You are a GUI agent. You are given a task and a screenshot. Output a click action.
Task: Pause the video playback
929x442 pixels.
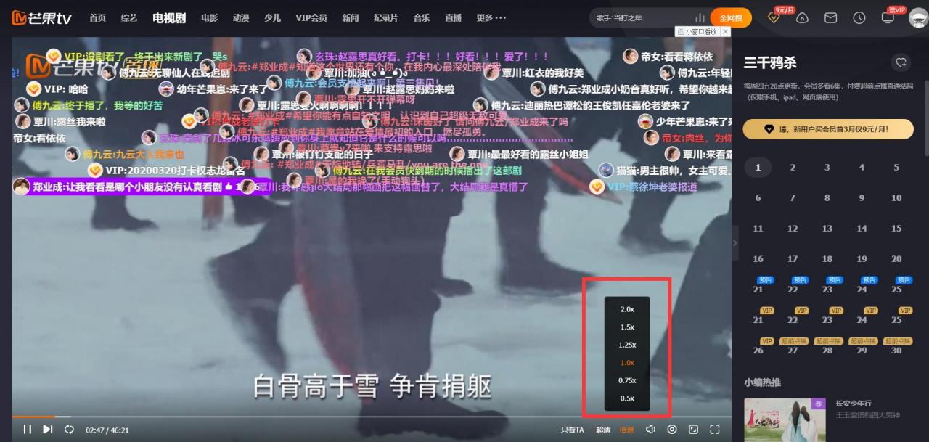(27, 429)
